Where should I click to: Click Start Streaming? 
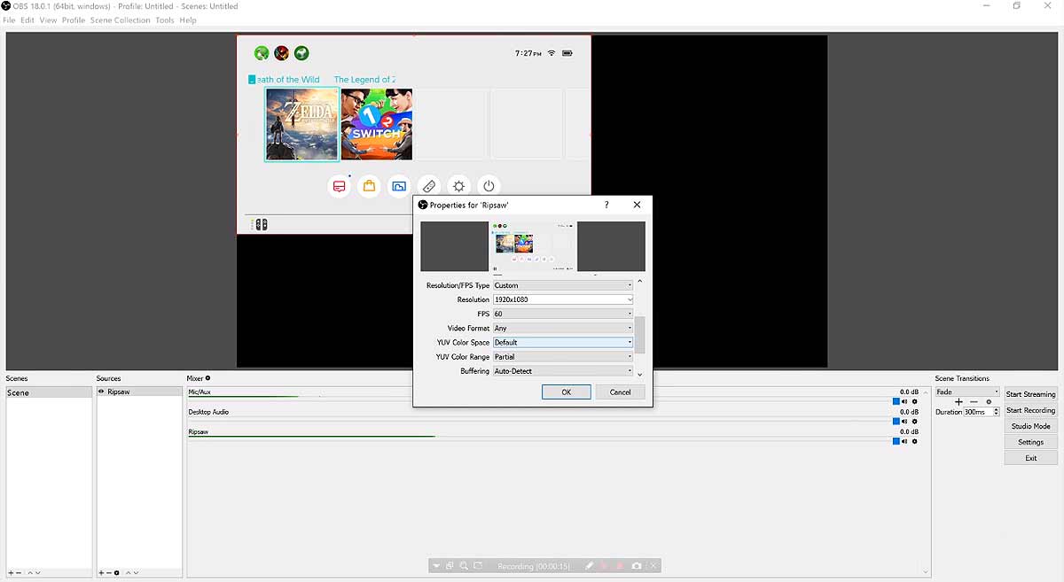click(x=1030, y=394)
